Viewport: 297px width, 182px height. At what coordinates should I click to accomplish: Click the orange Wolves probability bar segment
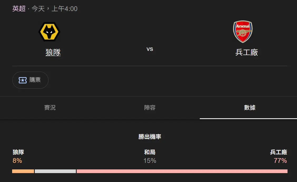23,171
